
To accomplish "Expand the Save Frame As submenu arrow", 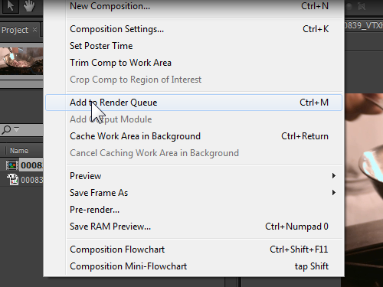I will 334,193.
